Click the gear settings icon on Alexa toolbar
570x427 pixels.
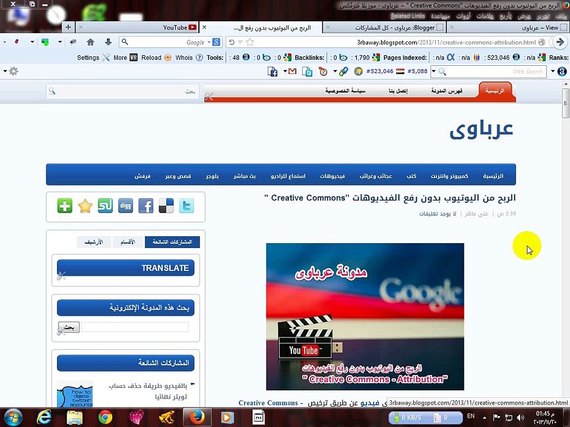point(14,71)
